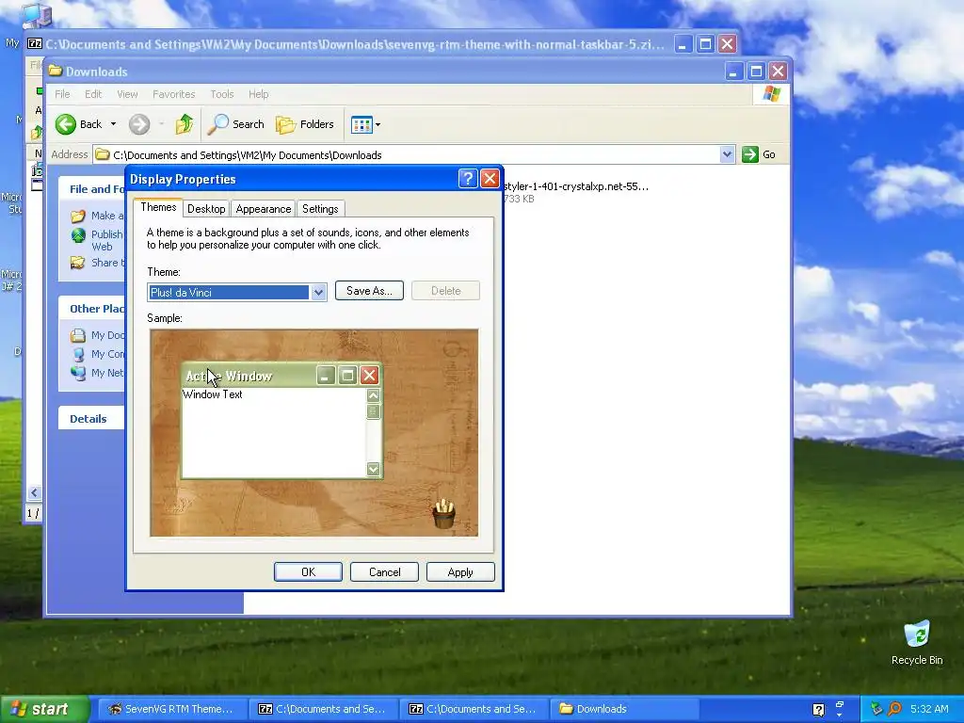Open the Favorites menu
The width and height of the screenshot is (964, 723).
[x=173, y=94]
